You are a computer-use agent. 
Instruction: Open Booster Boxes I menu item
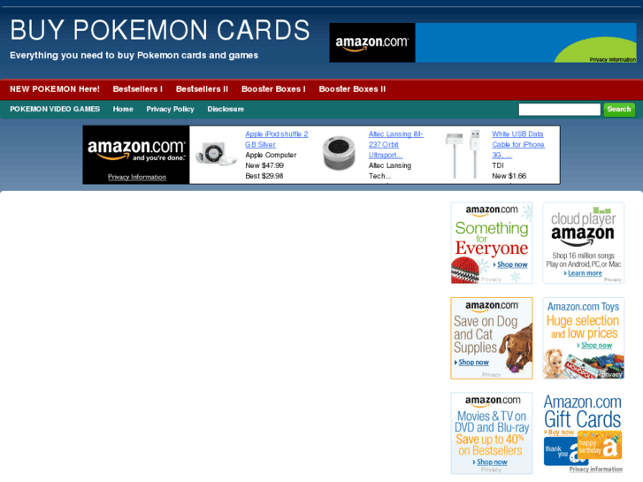click(x=273, y=89)
